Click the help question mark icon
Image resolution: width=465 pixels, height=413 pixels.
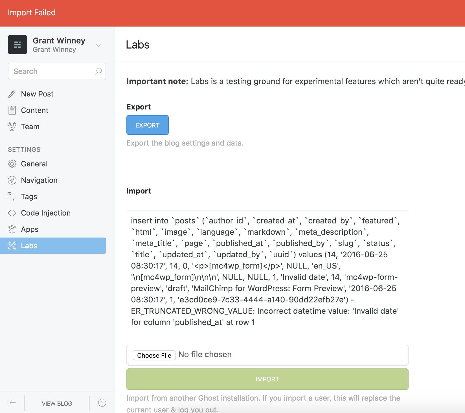coord(102,403)
